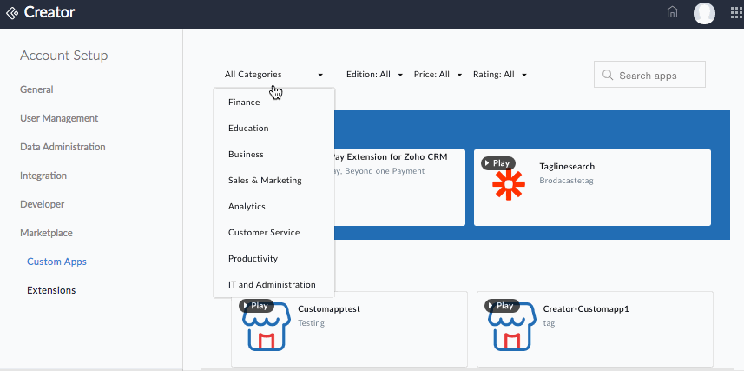Go to the home icon
Image resolution: width=744 pixels, height=371 pixels.
[x=672, y=12]
